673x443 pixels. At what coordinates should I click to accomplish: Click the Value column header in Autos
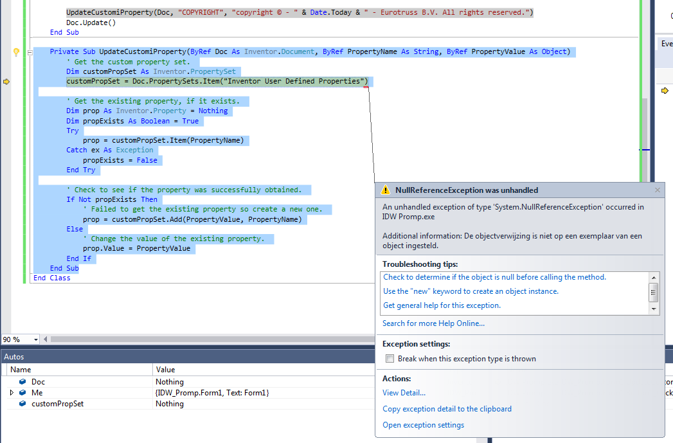[166, 369]
